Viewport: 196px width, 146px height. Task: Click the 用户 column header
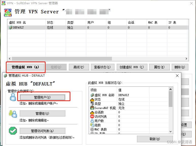click(x=96, y=22)
